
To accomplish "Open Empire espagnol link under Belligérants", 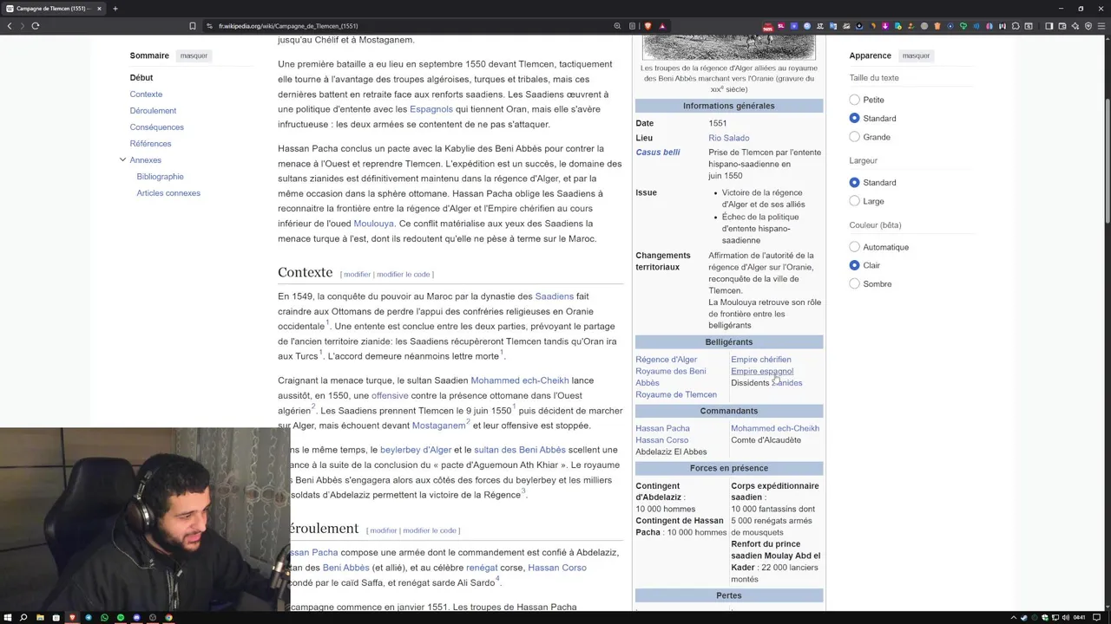I will tap(762, 371).
